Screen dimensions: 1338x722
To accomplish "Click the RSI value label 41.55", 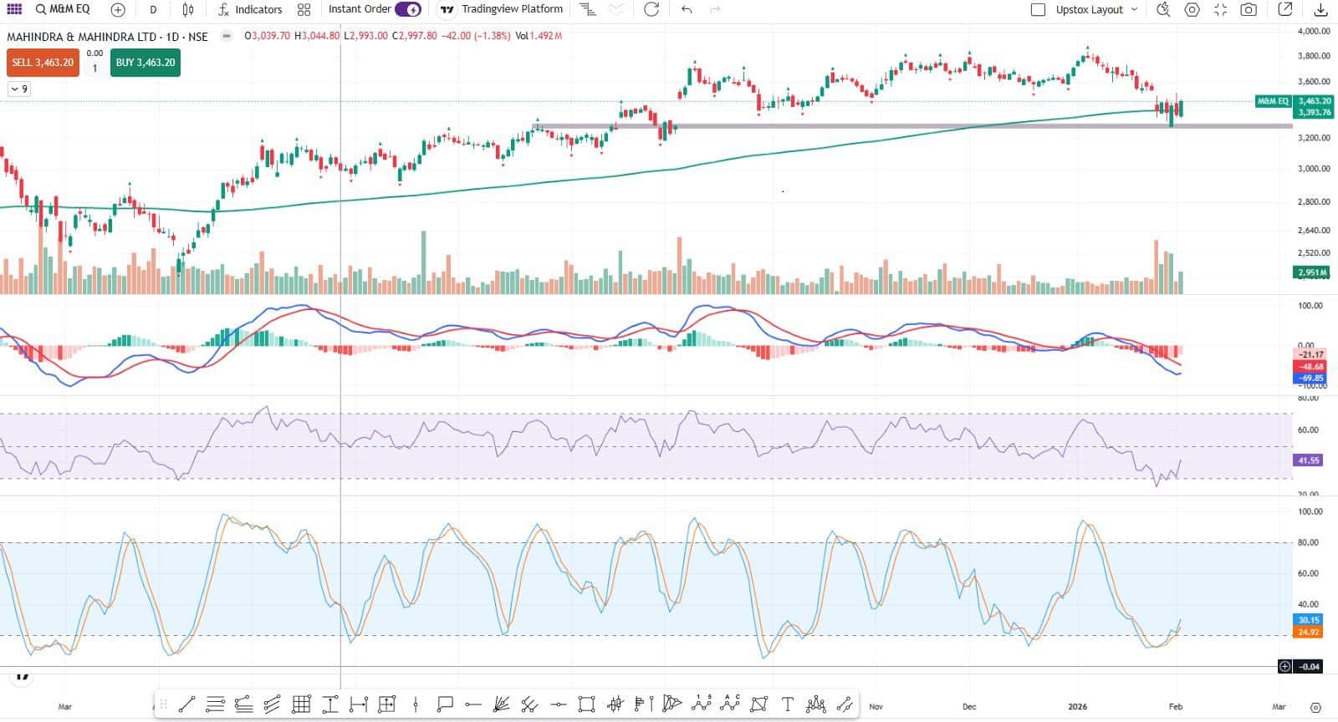I will coord(1309,460).
